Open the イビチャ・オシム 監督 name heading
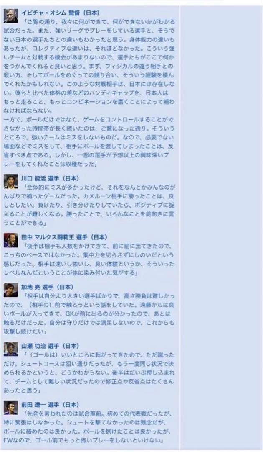The width and height of the screenshot is (263, 452). (61, 13)
